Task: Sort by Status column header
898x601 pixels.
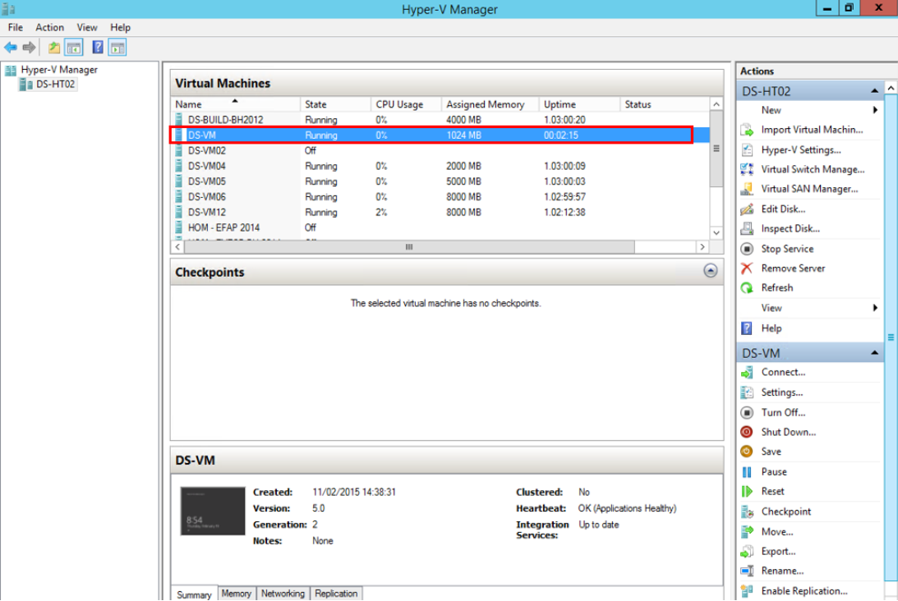Action: (665, 104)
